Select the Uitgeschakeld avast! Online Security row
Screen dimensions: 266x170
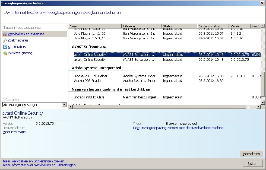[167, 54]
